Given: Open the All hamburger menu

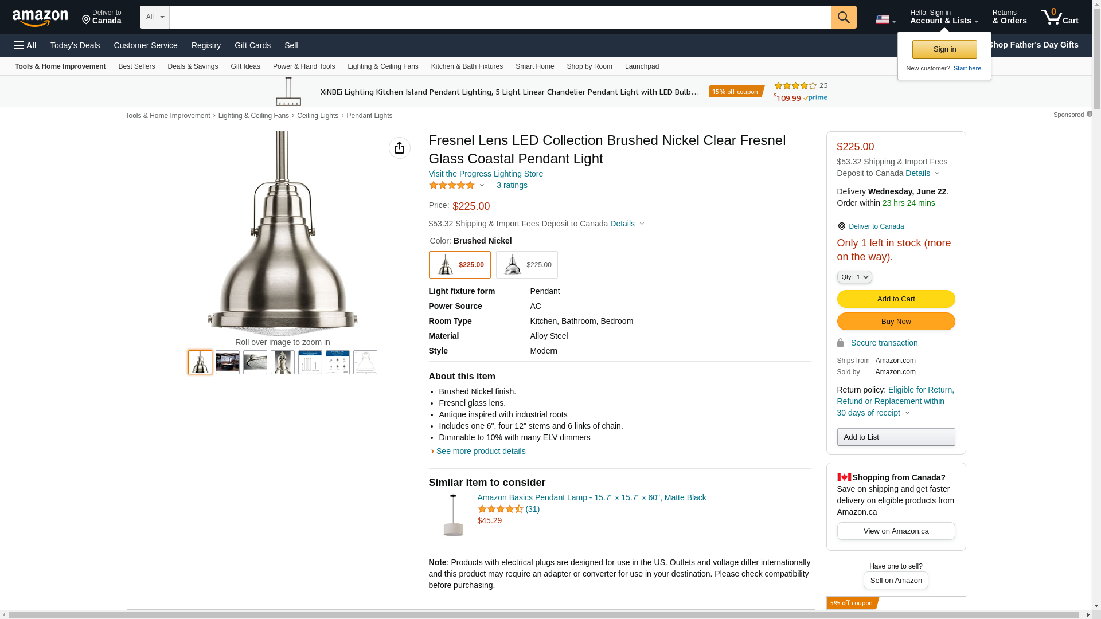Looking at the screenshot, I should (x=25, y=45).
